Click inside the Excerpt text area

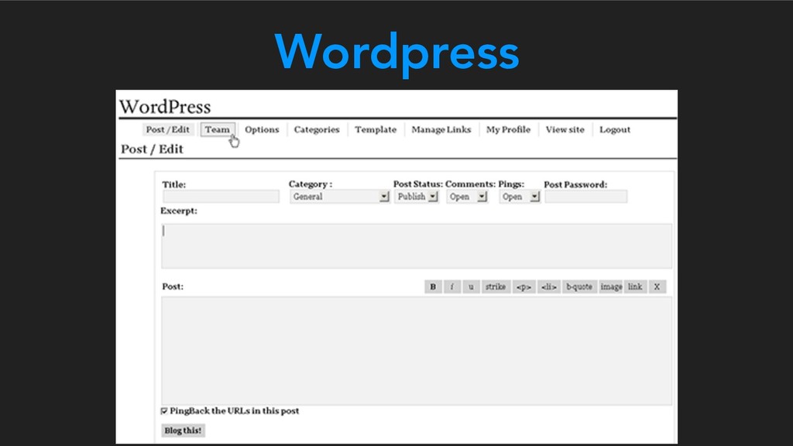[417, 246]
